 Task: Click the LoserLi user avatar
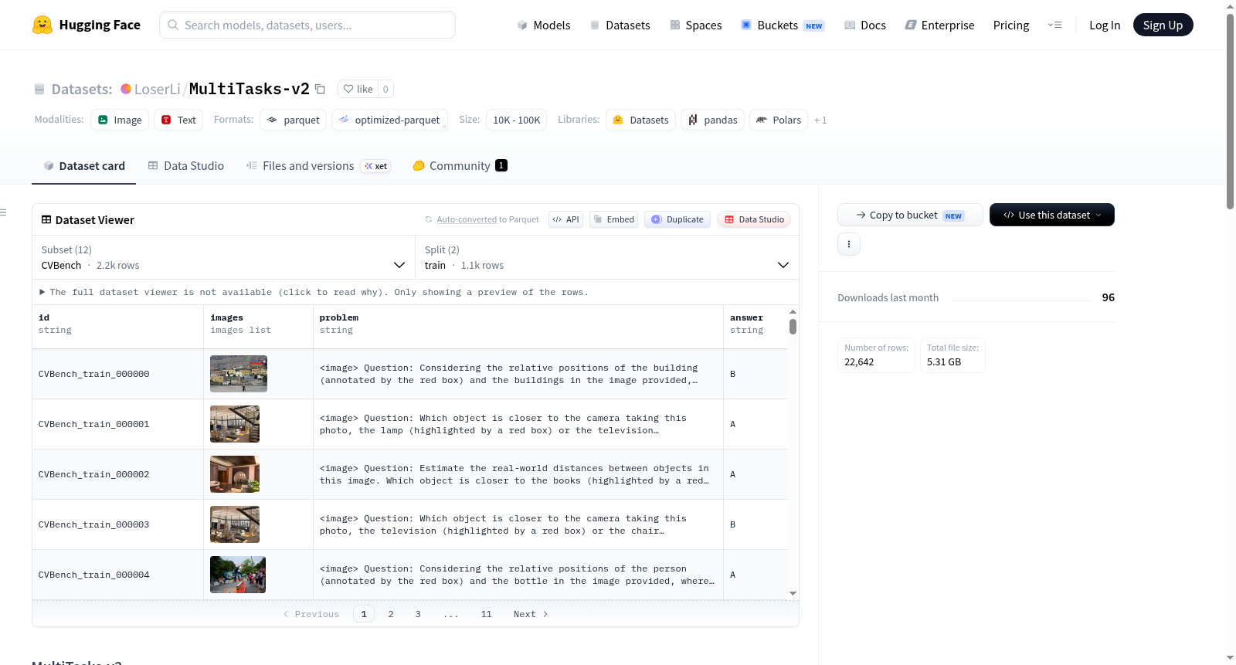coord(126,89)
